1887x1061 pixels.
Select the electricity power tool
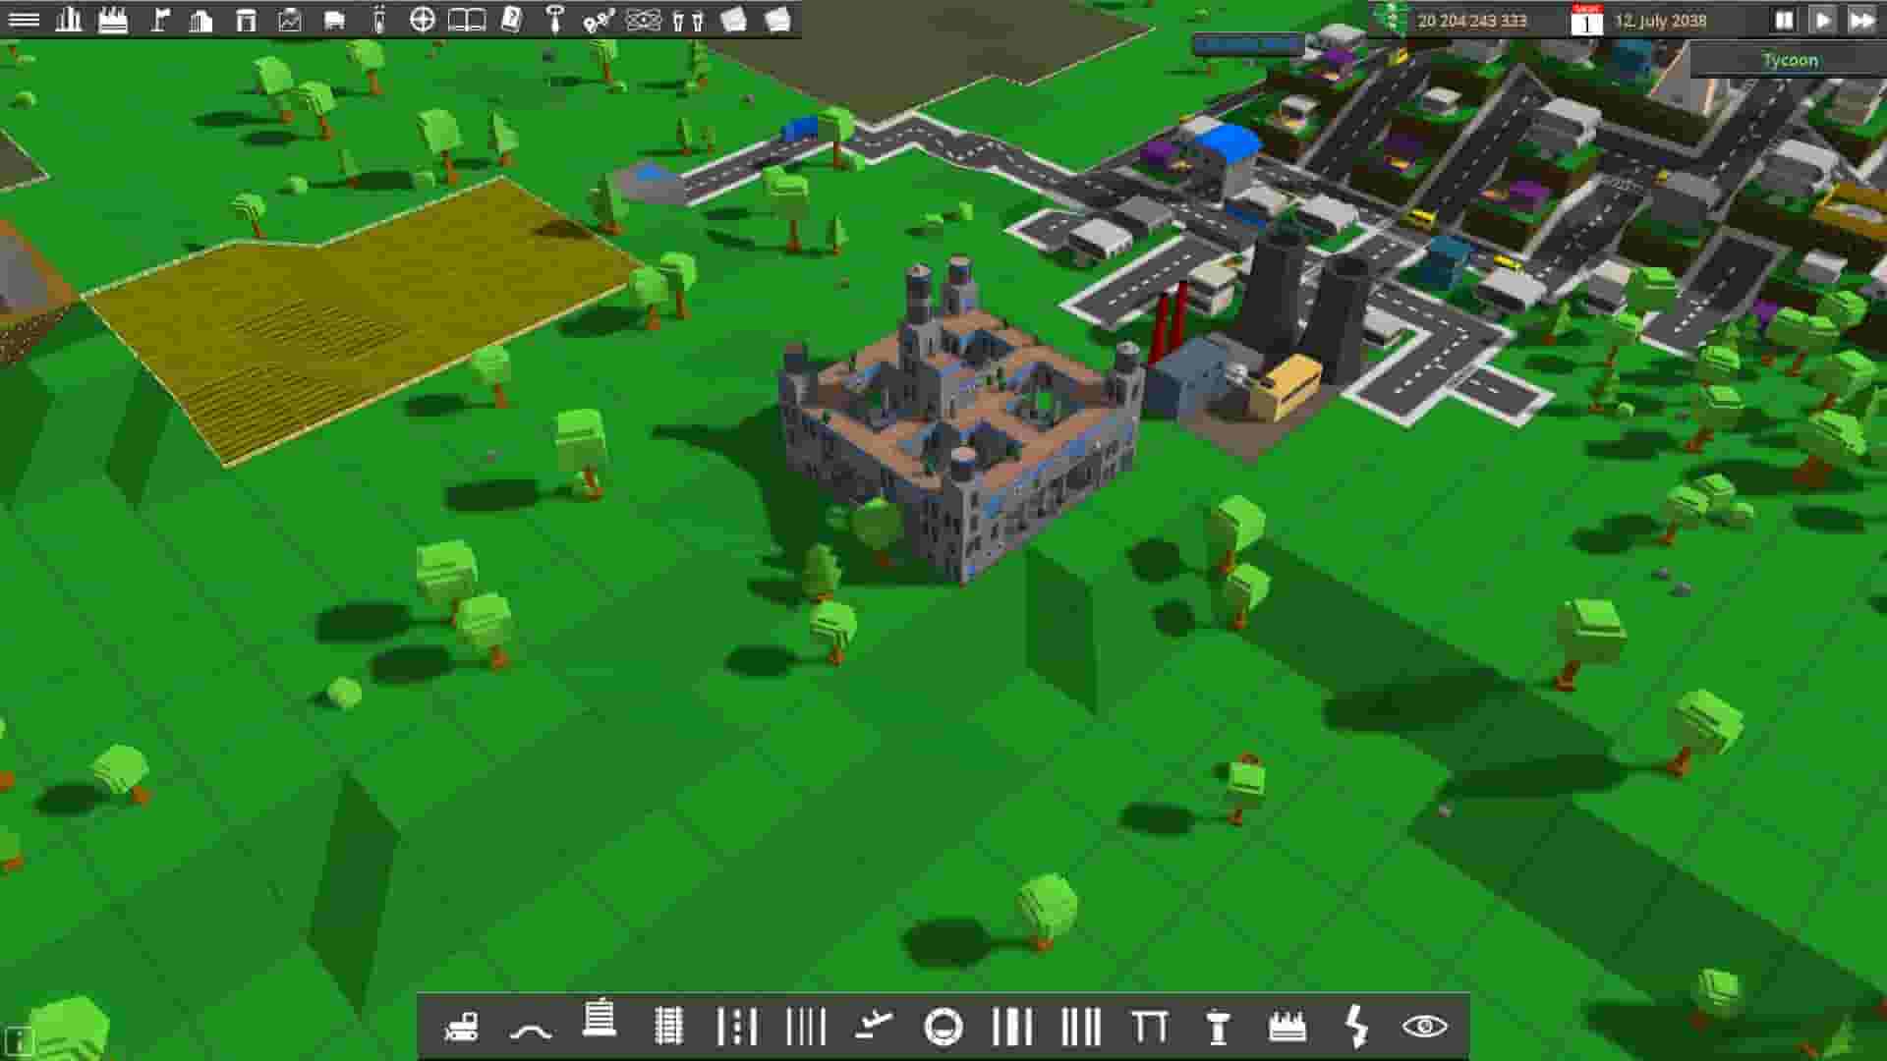point(1354,1029)
